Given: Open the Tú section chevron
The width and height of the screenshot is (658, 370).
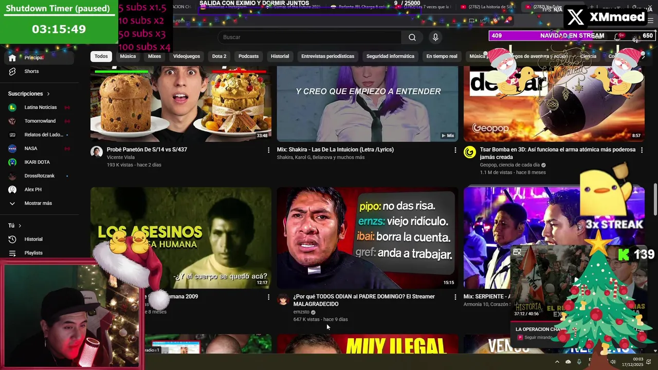Looking at the screenshot, I should [x=20, y=226].
